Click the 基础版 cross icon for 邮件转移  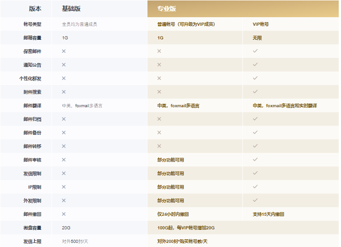point(64,146)
